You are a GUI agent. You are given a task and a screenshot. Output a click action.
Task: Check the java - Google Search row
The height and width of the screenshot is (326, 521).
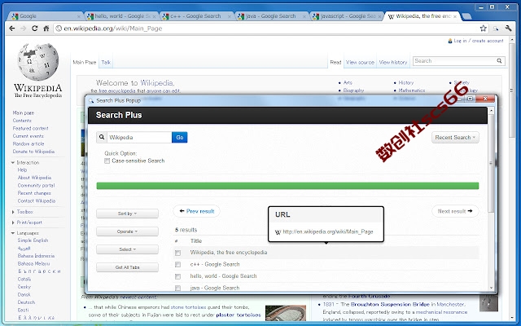(177, 288)
